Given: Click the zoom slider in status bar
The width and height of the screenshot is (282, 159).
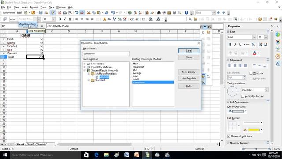Looking at the screenshot, I should (256, 149).
